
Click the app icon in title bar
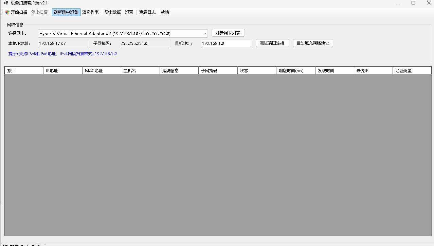pos(6,3)
